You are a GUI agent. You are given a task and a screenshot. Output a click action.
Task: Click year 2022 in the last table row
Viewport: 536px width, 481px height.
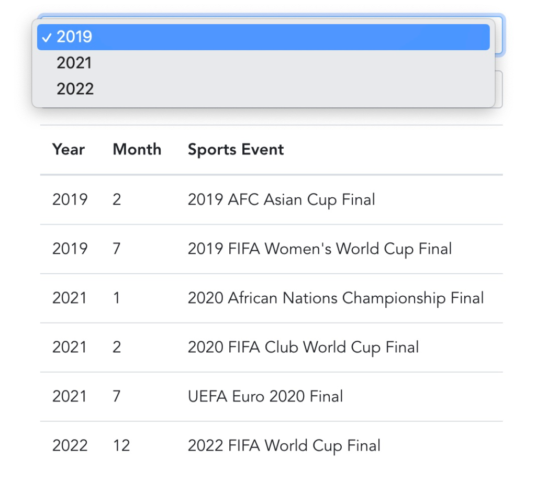click(70, 445)
